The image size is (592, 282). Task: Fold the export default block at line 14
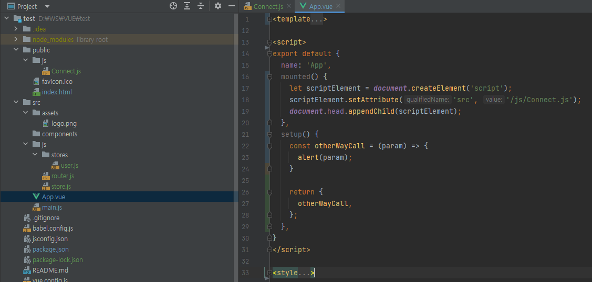tap(269, 54)
